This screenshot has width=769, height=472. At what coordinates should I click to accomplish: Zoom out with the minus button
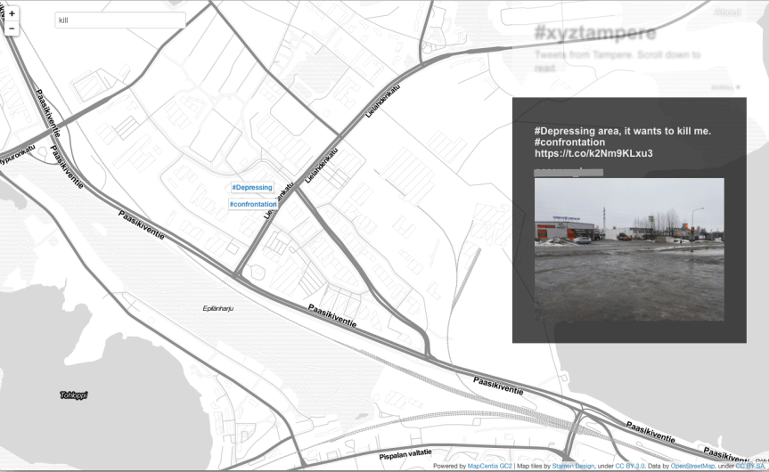click(x=12, y=28)
